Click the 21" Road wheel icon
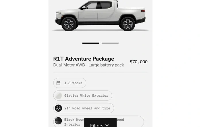Image resolution: width=201 pixels, height=127 pixels. (x=59, y=108)
